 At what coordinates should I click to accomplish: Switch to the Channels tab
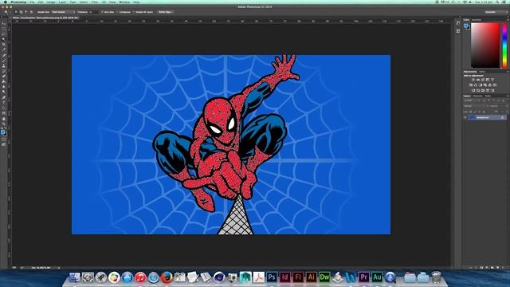tap(478, 96)
